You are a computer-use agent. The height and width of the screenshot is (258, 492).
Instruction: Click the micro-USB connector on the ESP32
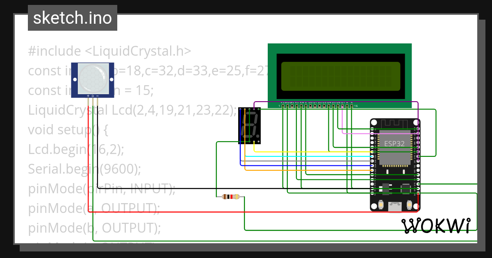click(395, 207)
